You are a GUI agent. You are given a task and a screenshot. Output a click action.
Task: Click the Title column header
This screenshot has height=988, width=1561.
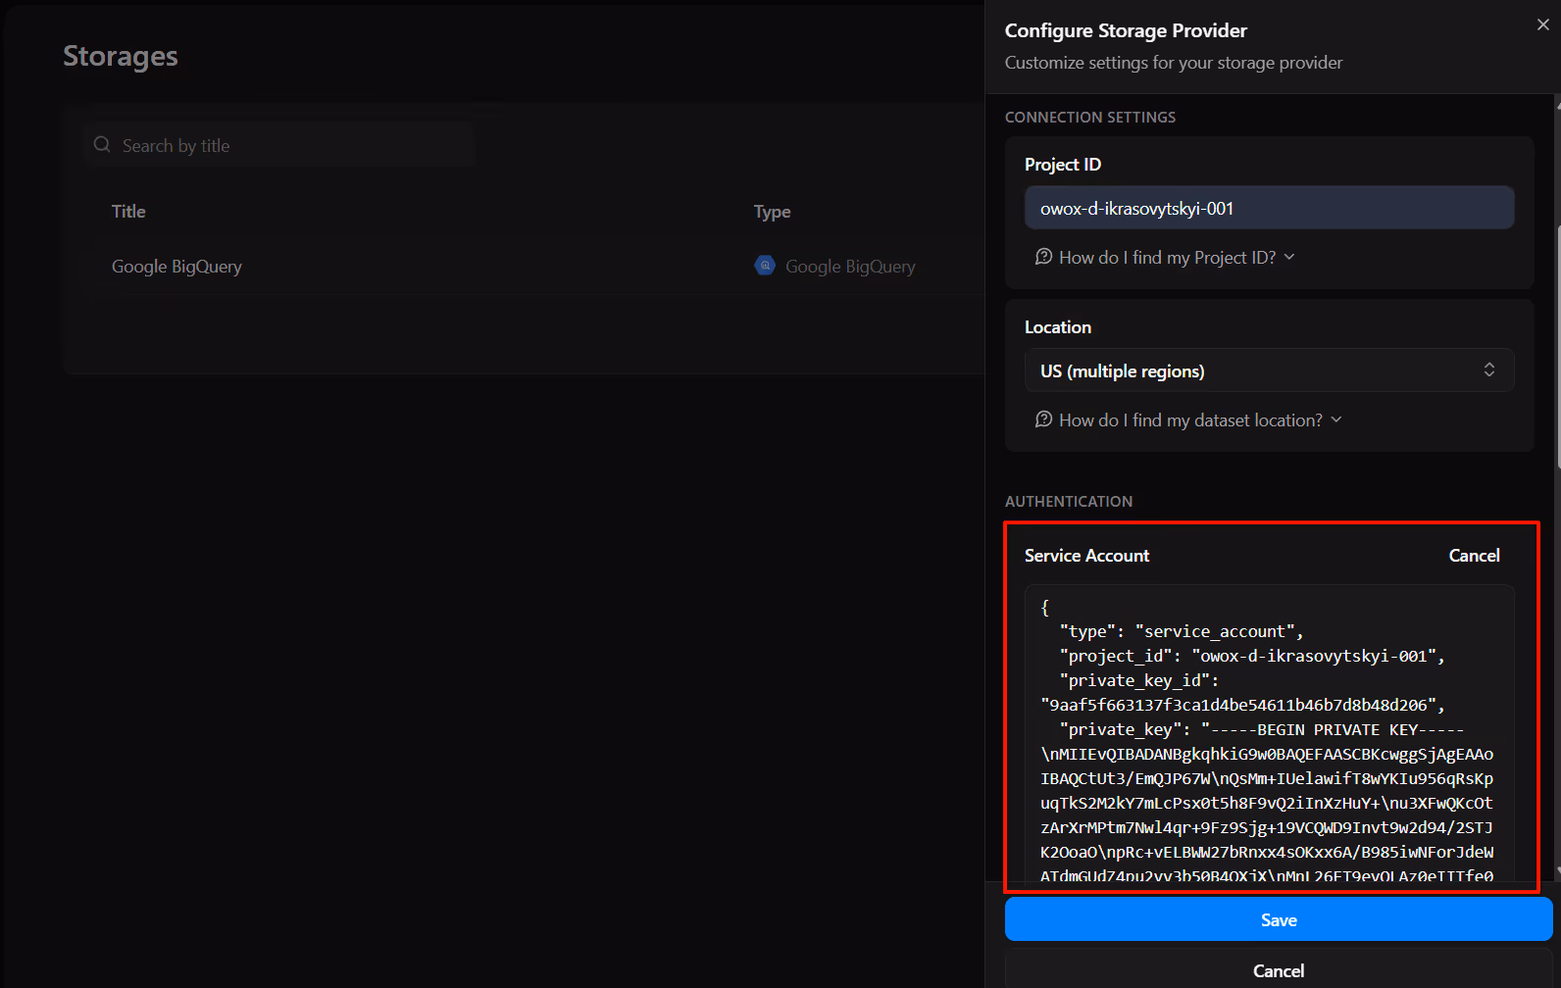pos(128,212)
